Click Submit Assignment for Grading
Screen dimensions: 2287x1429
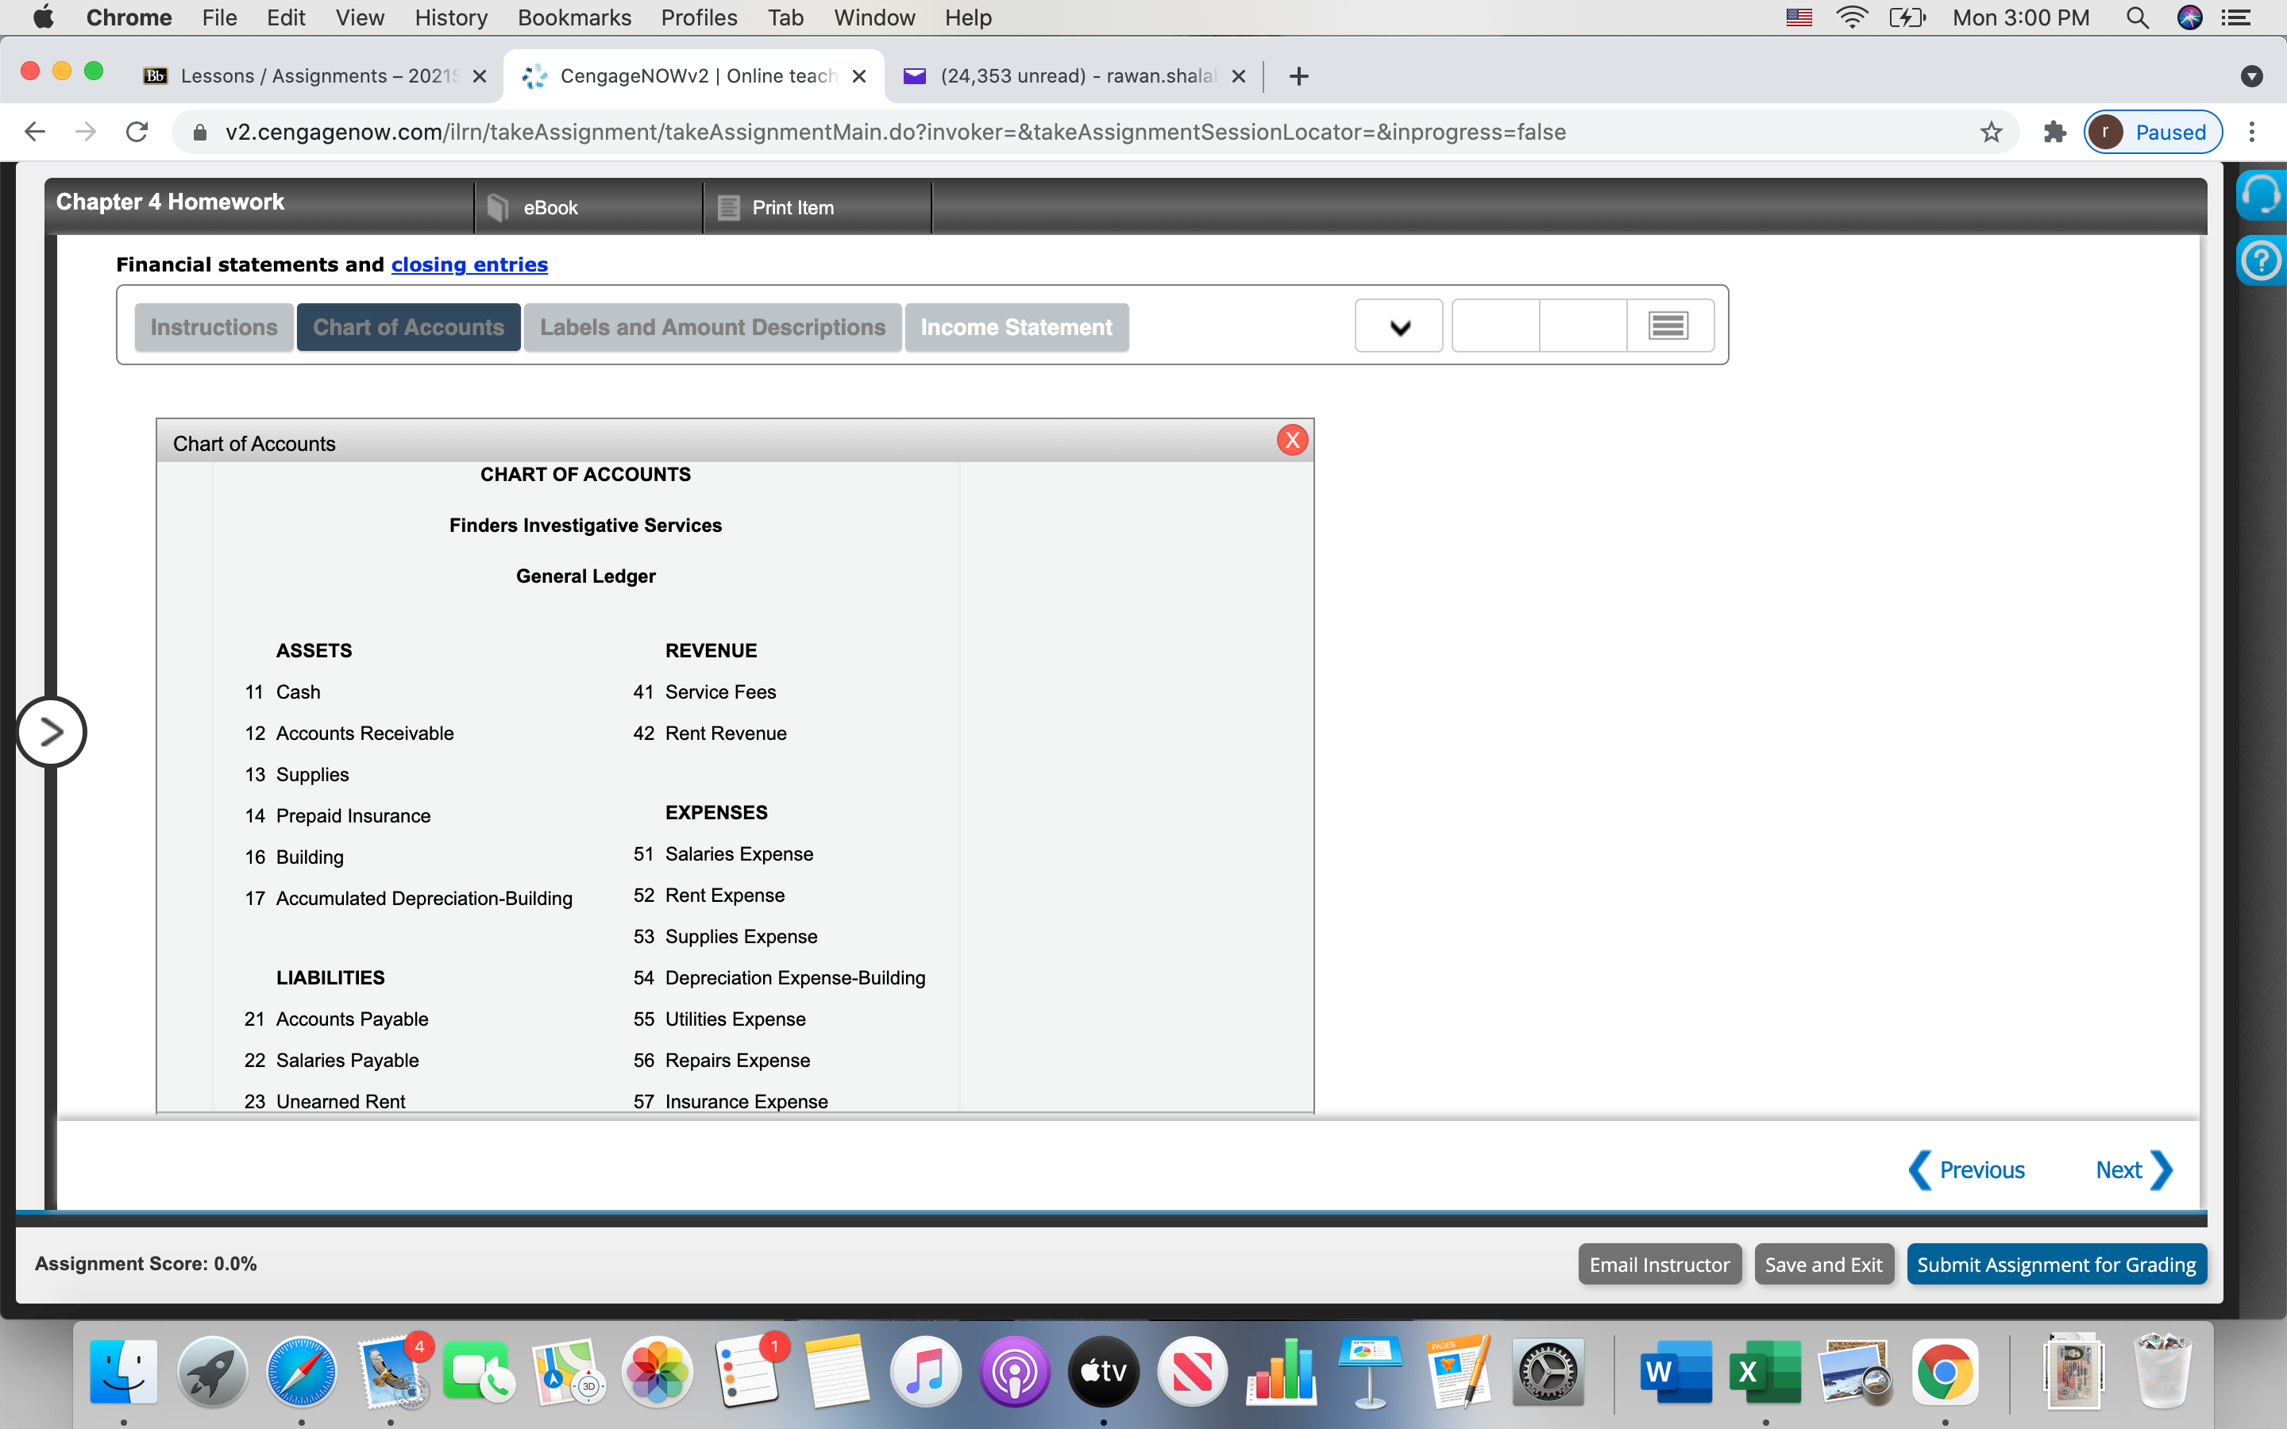click(2055, 1265)
